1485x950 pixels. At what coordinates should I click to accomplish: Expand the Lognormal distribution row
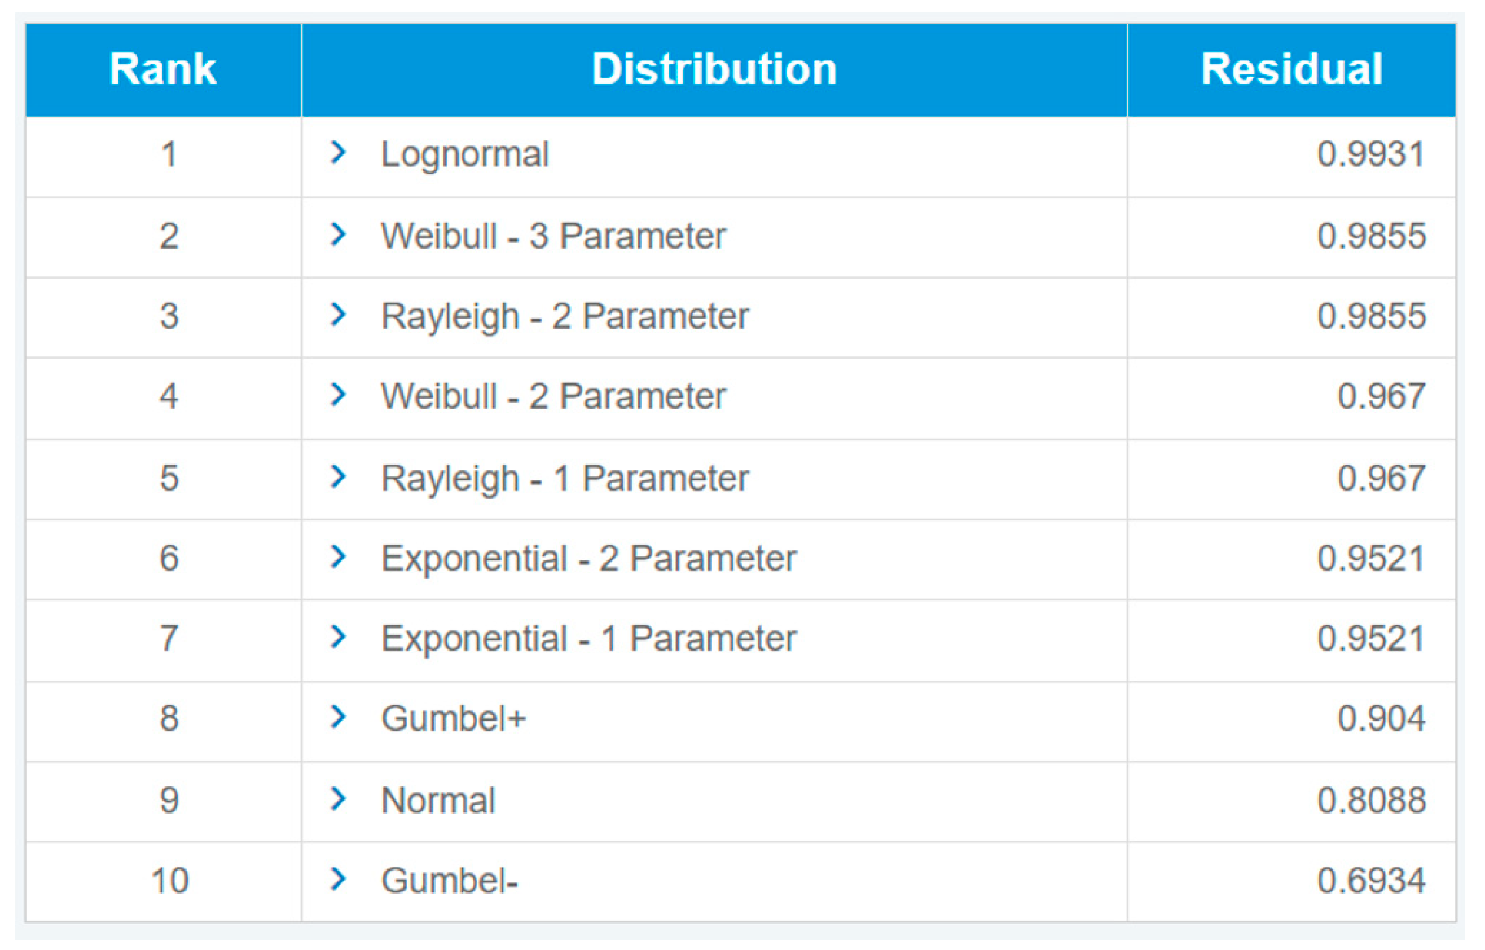point(338,152)
